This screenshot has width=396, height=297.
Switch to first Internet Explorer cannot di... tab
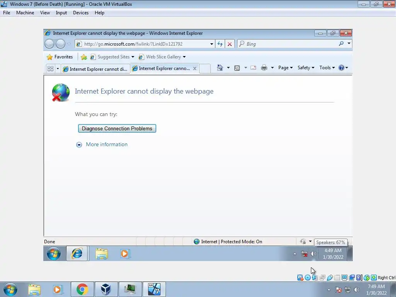coord(95,69)
